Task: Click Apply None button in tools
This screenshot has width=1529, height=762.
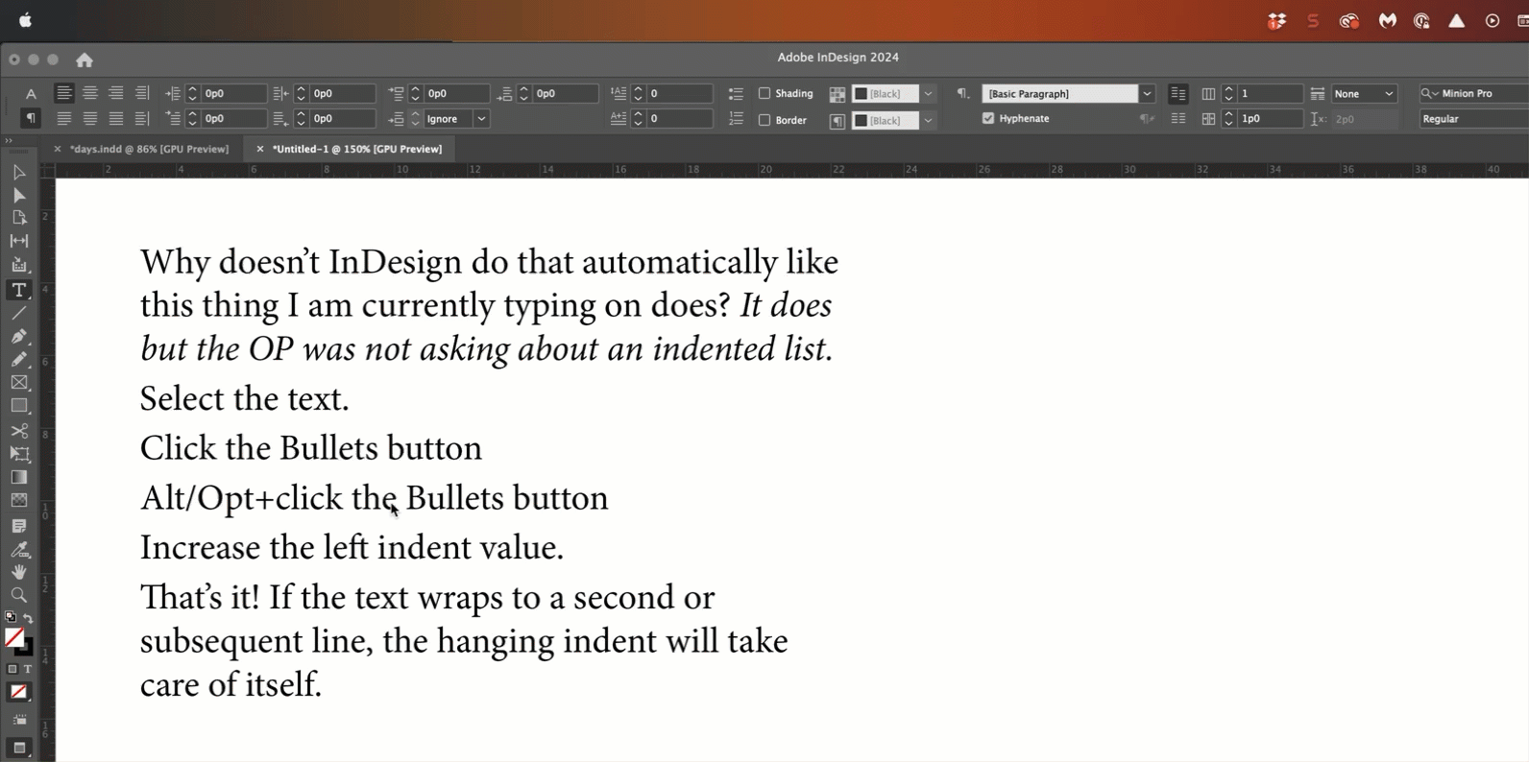Action: 18,692
